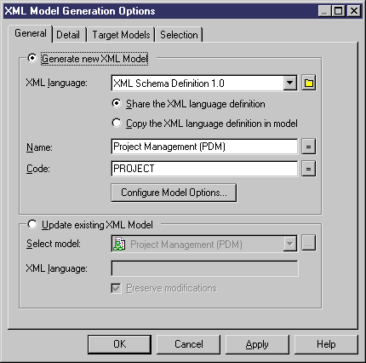The image size is (366, 363).
Task: Maximize the dialog window
Action: click(x=339, y=11)
